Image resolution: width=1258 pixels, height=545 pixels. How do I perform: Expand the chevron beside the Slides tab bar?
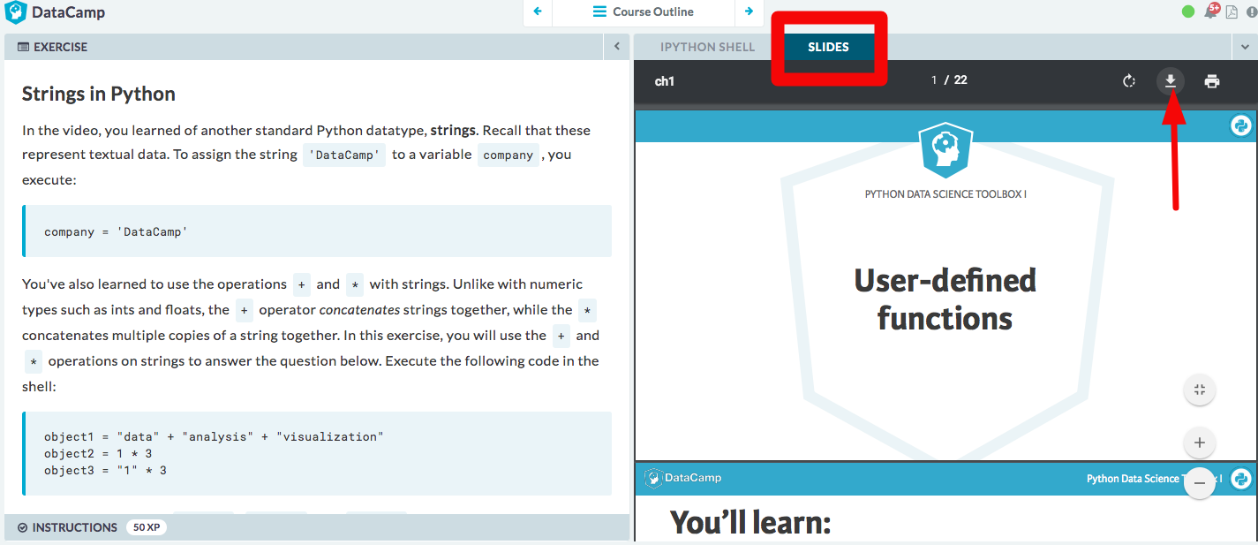coord(1243,47)
